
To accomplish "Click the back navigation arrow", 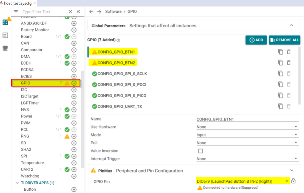I will coord(91,12).
